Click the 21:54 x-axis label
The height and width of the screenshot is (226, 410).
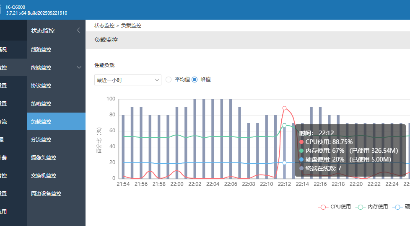tap(123, 184)
